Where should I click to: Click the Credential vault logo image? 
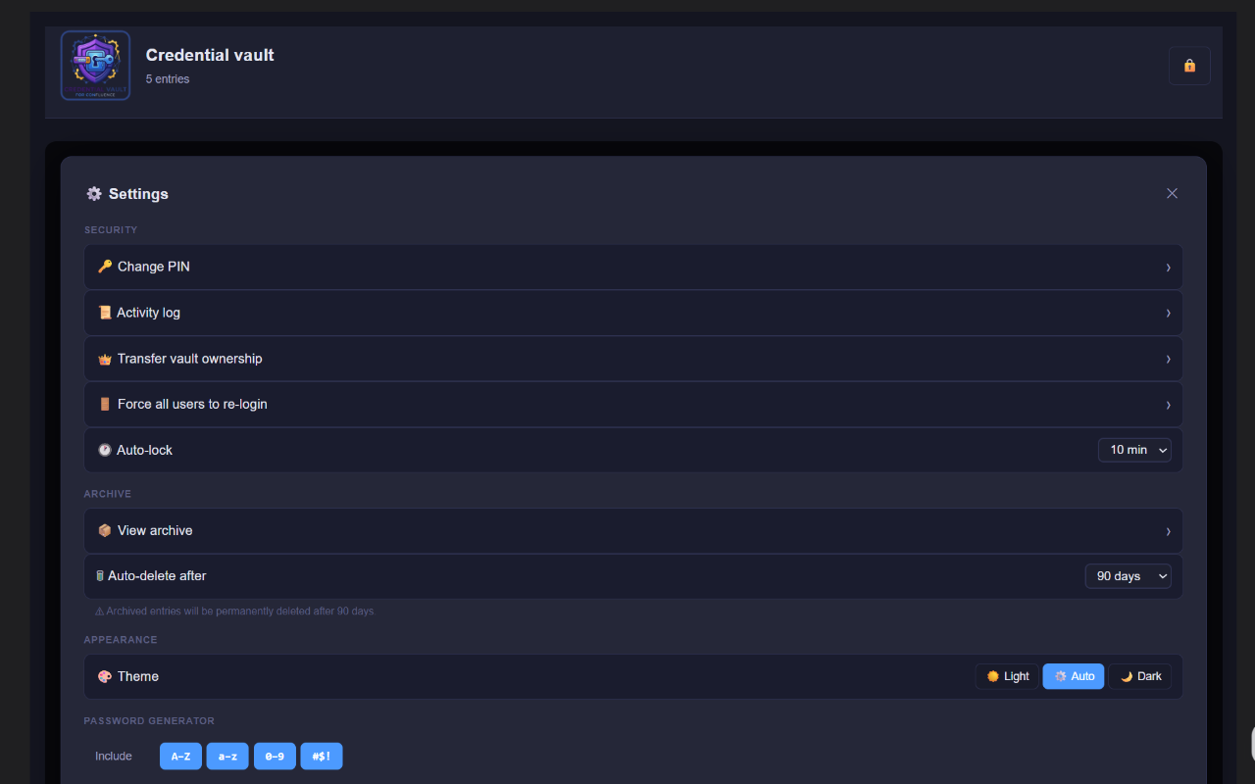point(95,66)
